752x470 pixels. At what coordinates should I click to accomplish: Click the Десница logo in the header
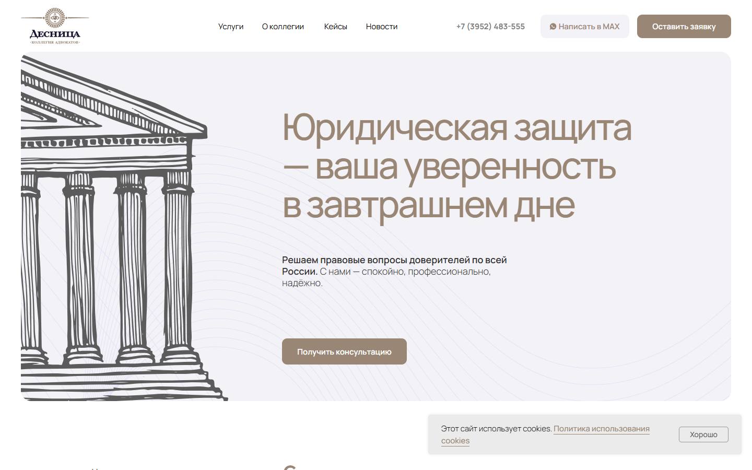tap(55, 26)
